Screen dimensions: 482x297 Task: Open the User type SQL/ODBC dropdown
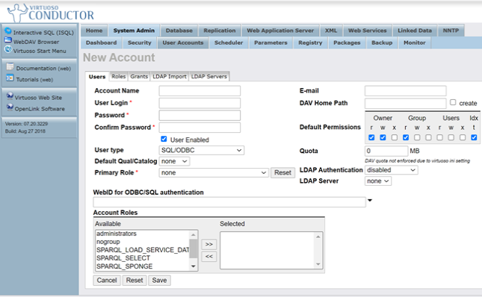pos(201,150)
